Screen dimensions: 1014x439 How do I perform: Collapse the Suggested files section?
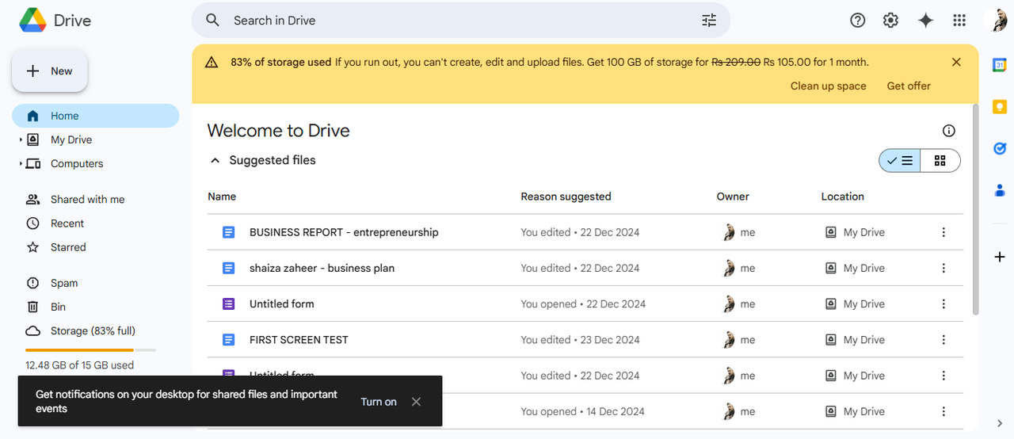(x=215, y=161)
